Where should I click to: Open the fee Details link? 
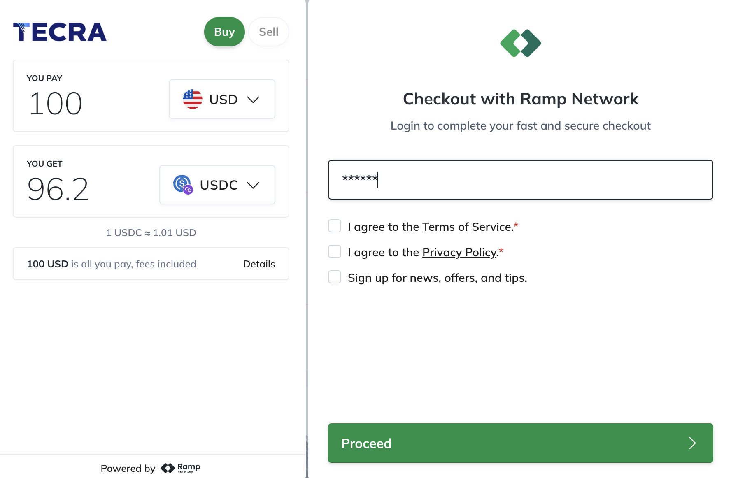click(x=259, y=264)
